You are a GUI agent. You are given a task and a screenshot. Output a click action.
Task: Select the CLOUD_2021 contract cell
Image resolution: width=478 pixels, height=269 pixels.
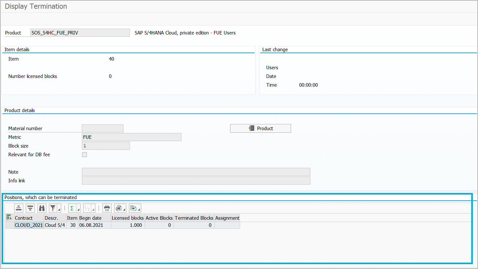pyautogui.click(x=29, y=225)
